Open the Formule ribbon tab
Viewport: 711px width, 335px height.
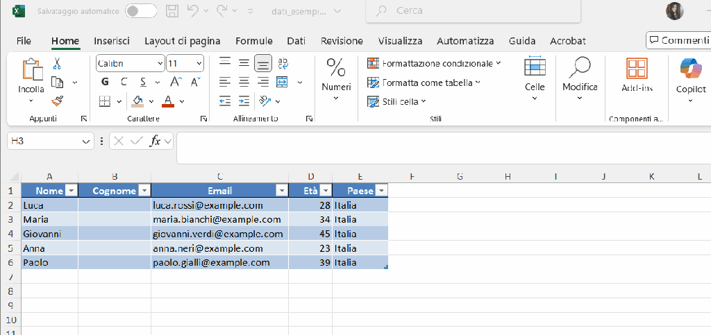click(x=254, y=41)
